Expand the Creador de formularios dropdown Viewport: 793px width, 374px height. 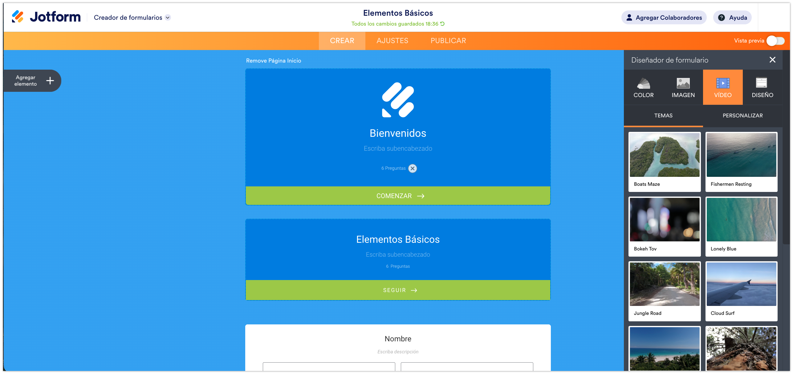coord(168,18)
